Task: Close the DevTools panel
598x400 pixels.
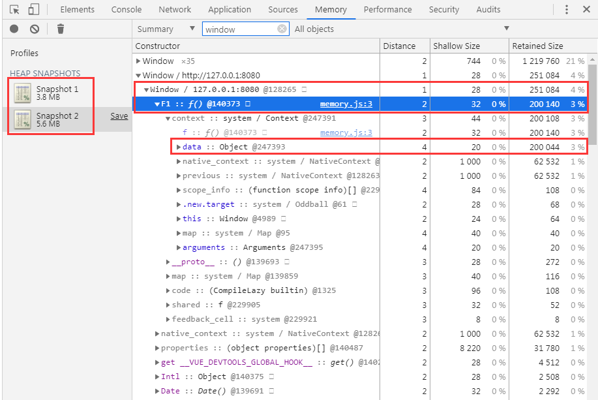Action: (586, 10)
